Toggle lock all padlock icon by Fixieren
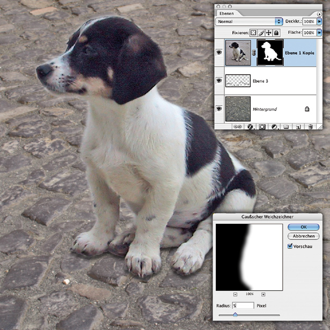This screenshot has width=330, height=330. (276, 33)
